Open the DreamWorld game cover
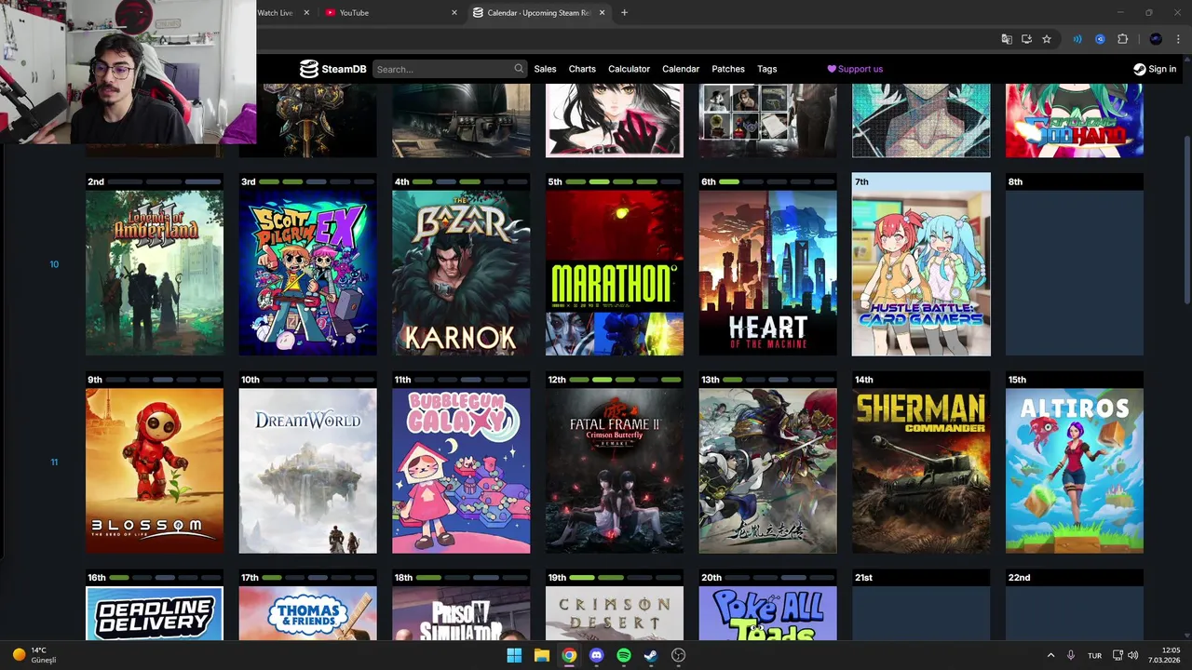Viewport: 1192px width, 670px height. [308, 471]
